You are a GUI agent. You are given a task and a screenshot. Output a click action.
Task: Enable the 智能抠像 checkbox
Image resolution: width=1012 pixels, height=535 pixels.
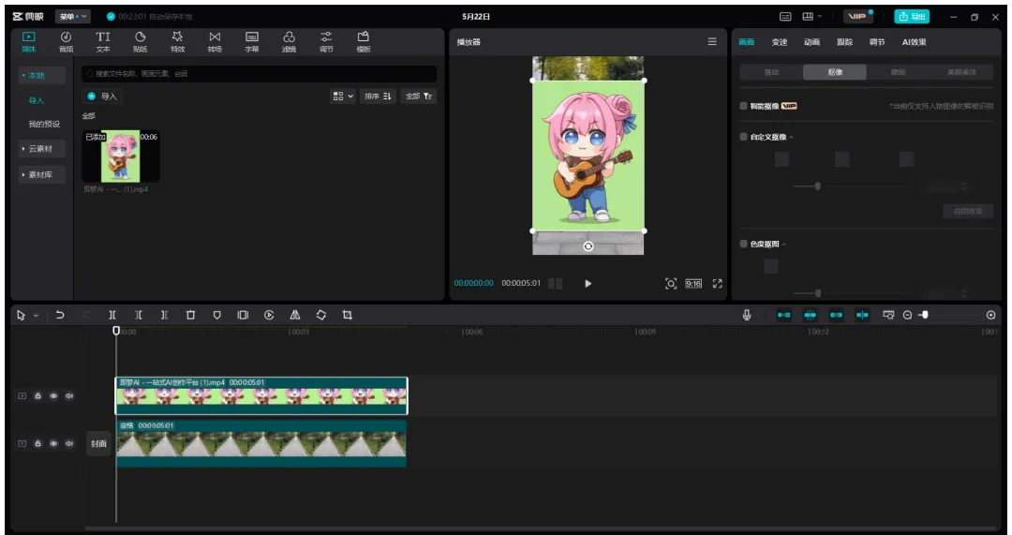(x=743, y=106)
